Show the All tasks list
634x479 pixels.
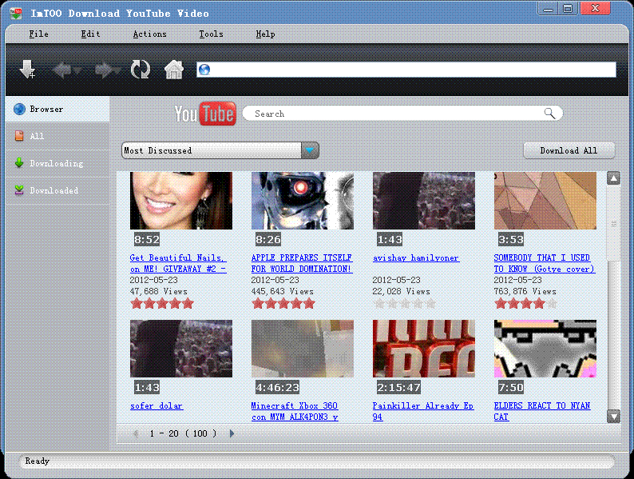click(x=37, y=136)
